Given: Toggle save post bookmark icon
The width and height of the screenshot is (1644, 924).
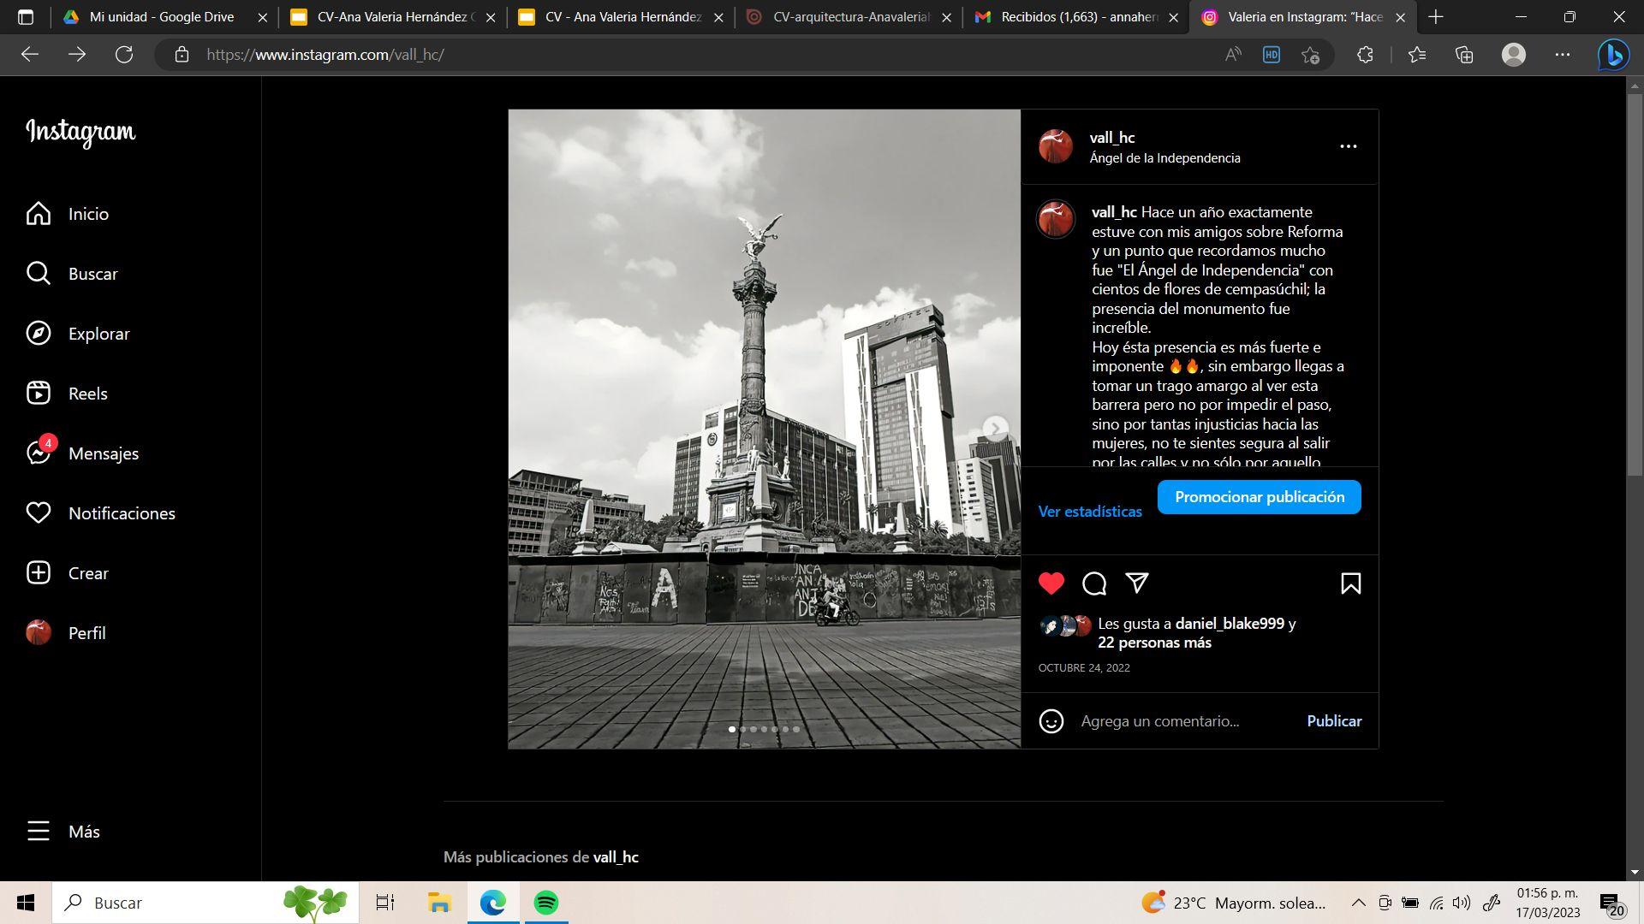Looking at the screenshot, I should click(x=1350, y=583).
